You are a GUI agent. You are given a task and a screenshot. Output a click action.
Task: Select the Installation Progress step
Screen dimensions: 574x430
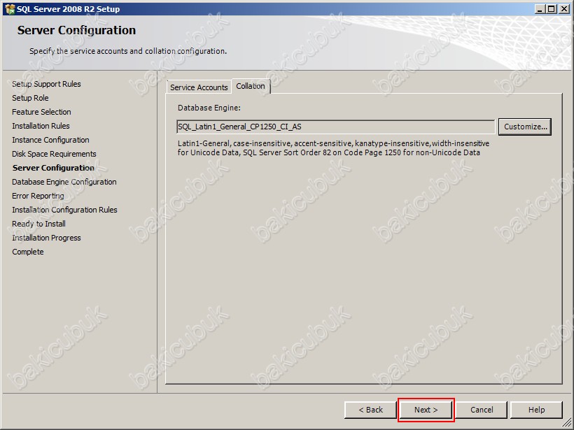click(x=46, y=238)
